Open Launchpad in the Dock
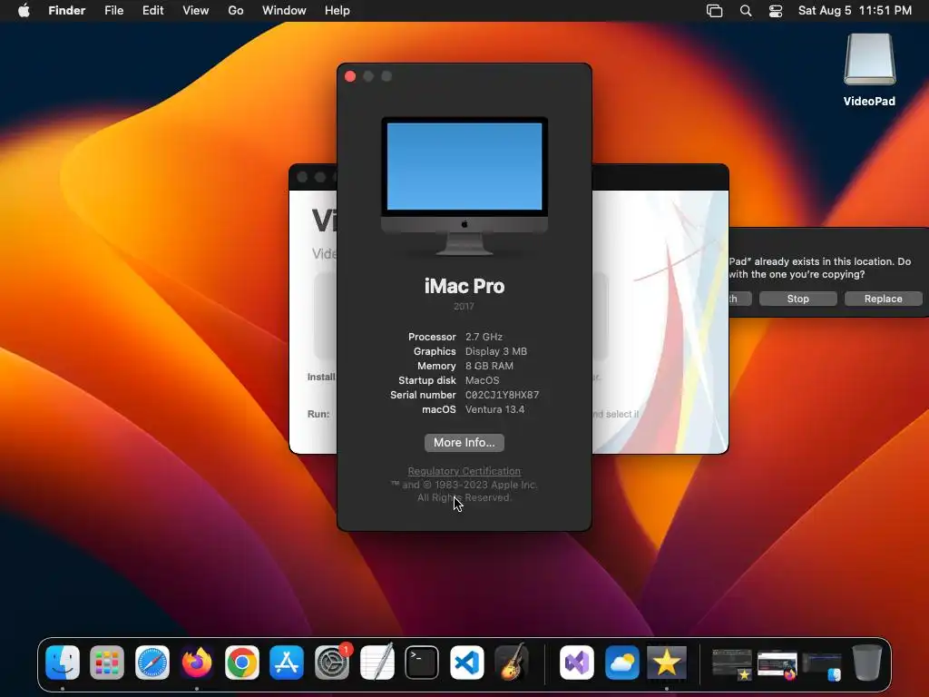 107,662
